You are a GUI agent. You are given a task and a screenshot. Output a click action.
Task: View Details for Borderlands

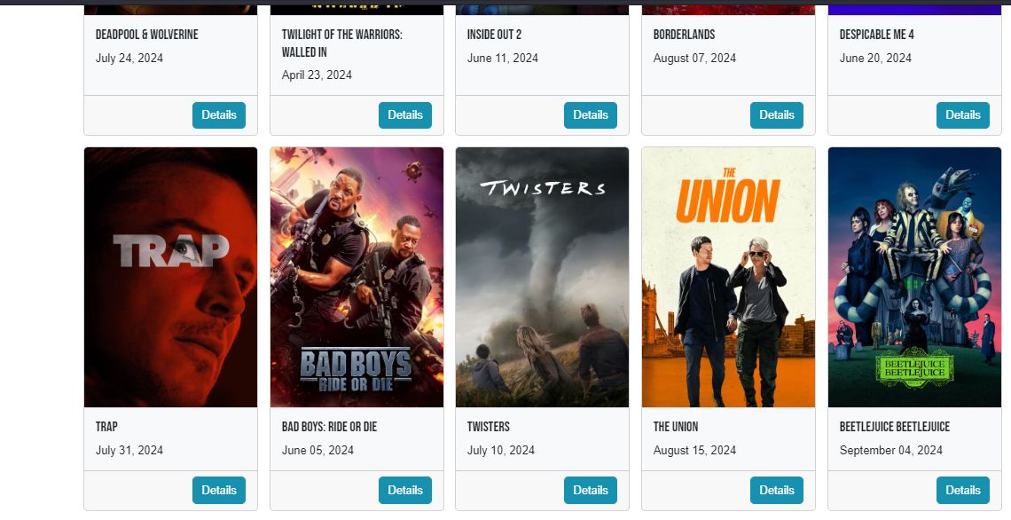click(x=776, y=114)
